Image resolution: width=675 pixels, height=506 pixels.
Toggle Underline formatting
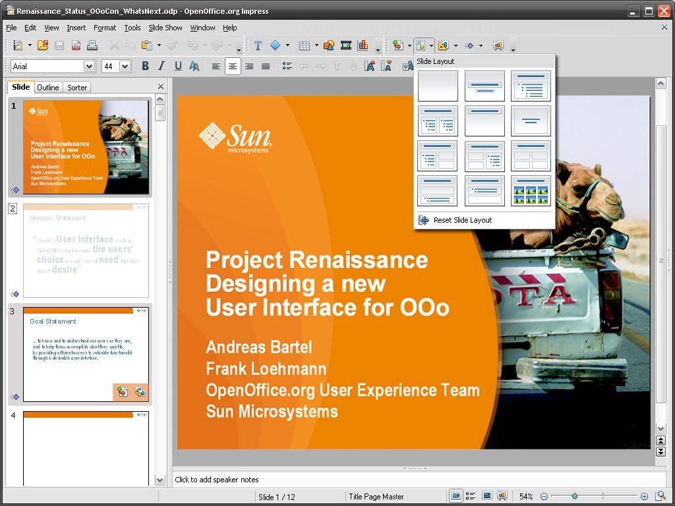pos(178,67)
